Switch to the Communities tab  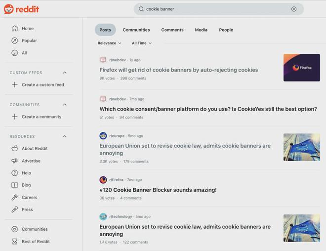pos(136,30)
